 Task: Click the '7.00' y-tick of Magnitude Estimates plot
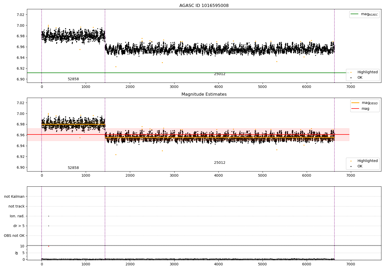[x=20, y=114]
